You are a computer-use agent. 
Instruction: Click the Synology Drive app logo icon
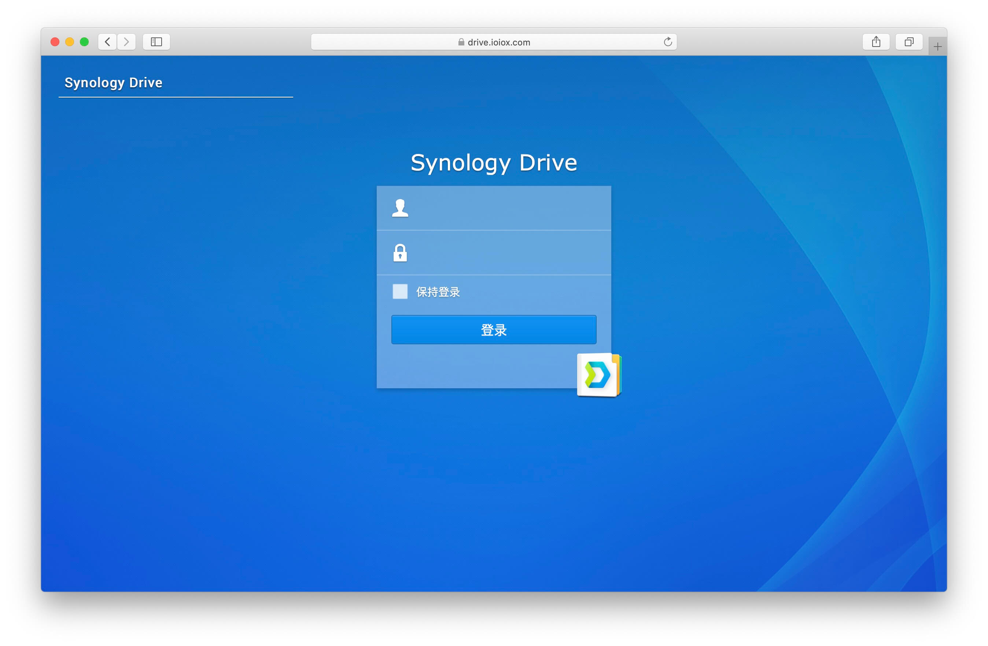[600, 375]
